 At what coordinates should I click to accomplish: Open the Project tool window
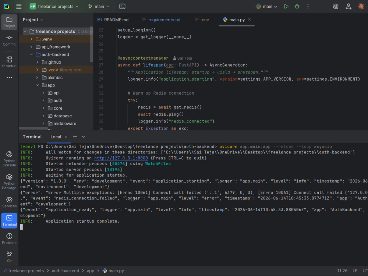pyautogui.click(x=9, y=22)
